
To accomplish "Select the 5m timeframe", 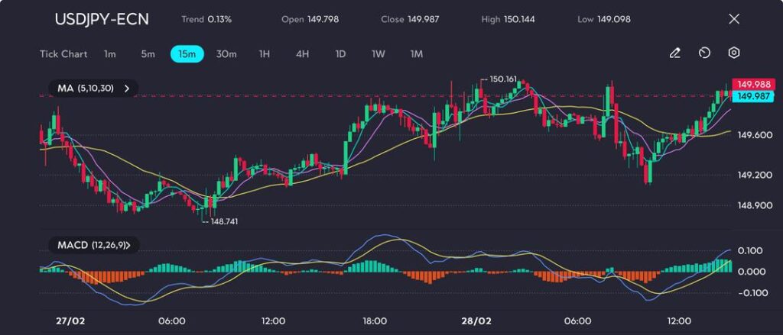I will 148,54.
